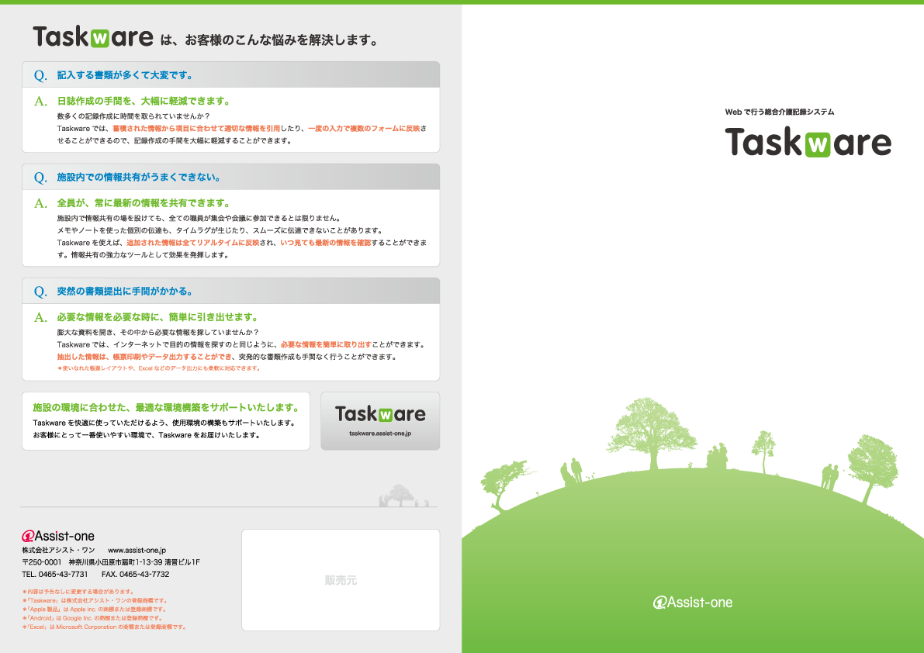
Task: Click the fax number FAX. 0465-43-7732
Action: pyautogui.click(x=136, y=574)
